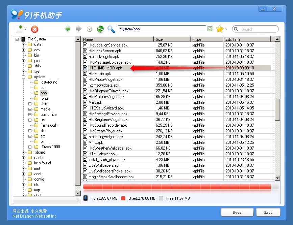Viewport: 293px width, 225px height.
Task: Click the file list scroll down arrow
Action: [277, 178]
